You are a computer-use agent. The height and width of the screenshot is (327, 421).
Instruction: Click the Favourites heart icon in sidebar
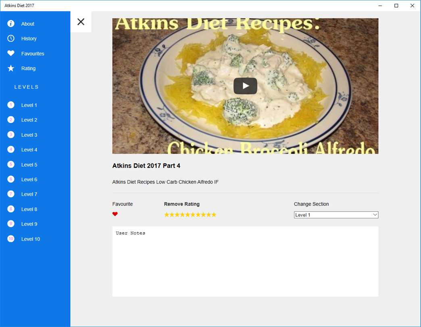coord(11,53)
